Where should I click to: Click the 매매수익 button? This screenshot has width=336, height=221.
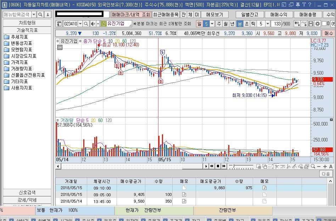click(279, 14)
